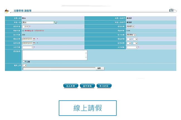Open the end time minute dropdown
Viewport: 181px width, 120px height.
coord(135,43)
